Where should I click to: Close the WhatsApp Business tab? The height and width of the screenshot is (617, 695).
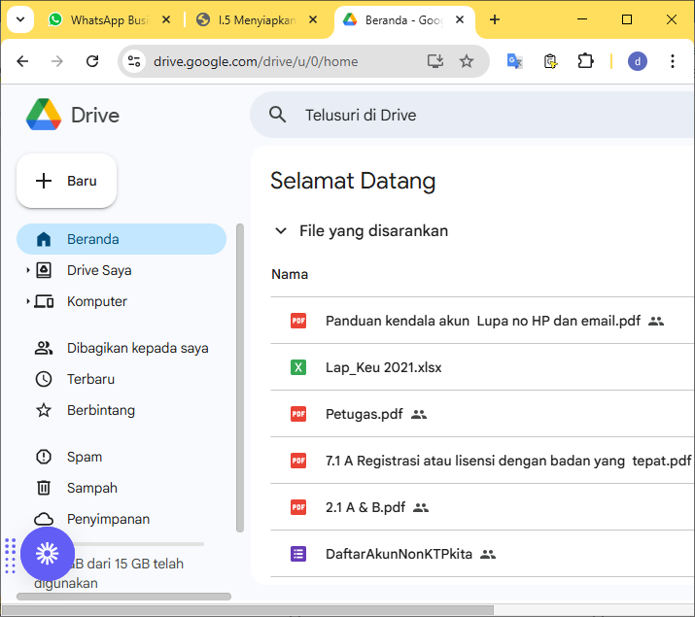(x=166, y=20)
